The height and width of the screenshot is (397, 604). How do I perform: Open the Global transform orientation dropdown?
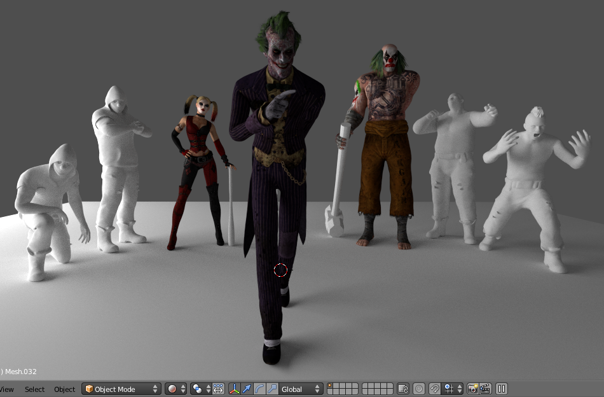tap(301, 389)
